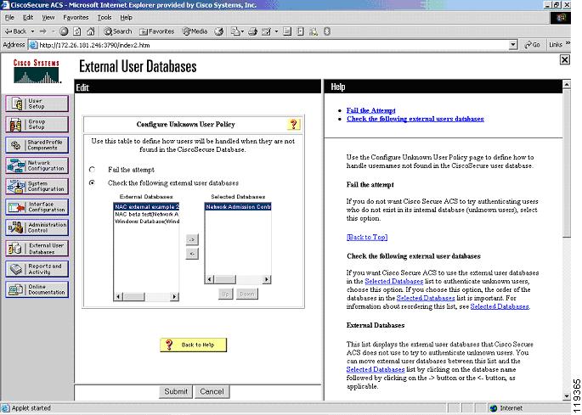Screen dimensions: 582x415
Task: Open the Media toolbar button
Action: (195, 31)
